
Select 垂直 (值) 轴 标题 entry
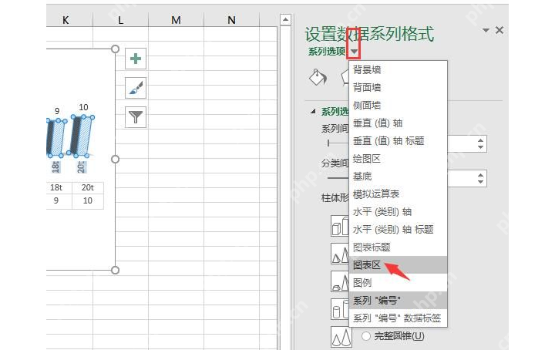click(398, 141)
